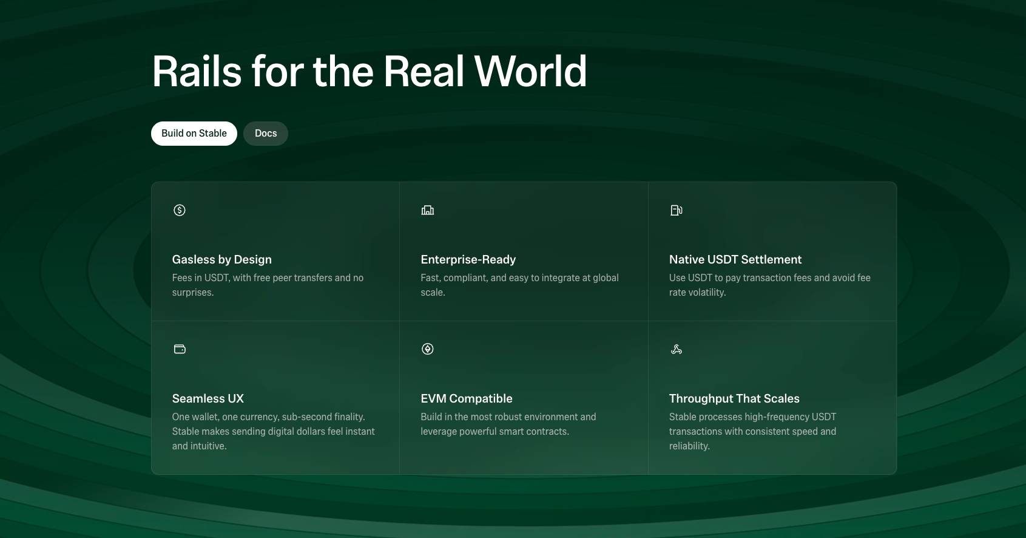The width and height of the screenshot is (1026, 538).
Task: Click the dollar coin icon above Gasless by Design
Action: point(180,210)
